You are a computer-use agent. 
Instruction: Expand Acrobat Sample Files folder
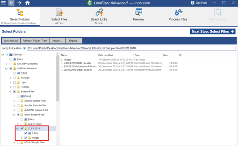[14, 106]
